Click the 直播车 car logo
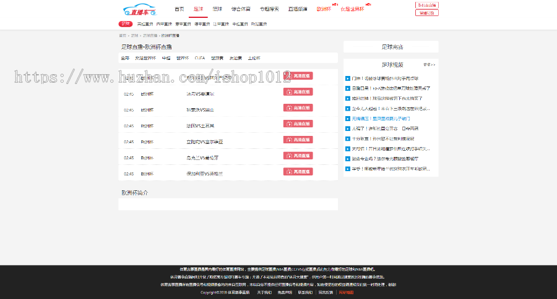 (x=140, y=10)
